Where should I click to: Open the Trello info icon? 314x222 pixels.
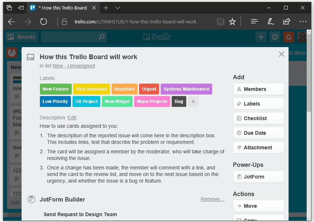274,37
